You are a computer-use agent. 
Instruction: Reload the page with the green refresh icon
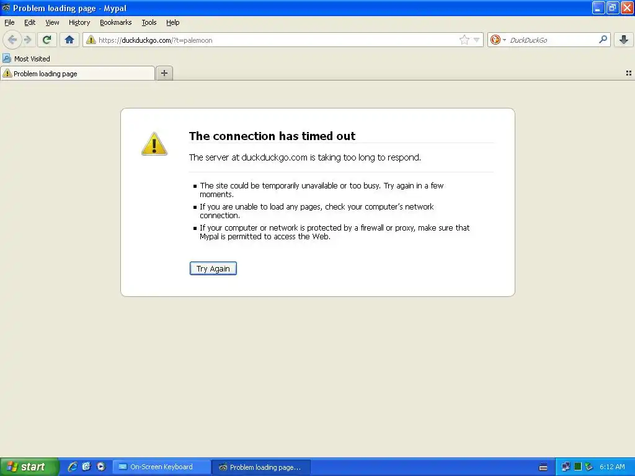pos(47,40)
